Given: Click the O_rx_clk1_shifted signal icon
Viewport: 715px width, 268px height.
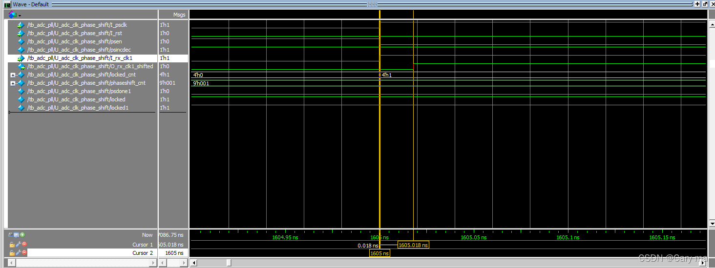Looking at the screenshot, I should (x=21, y=66).
